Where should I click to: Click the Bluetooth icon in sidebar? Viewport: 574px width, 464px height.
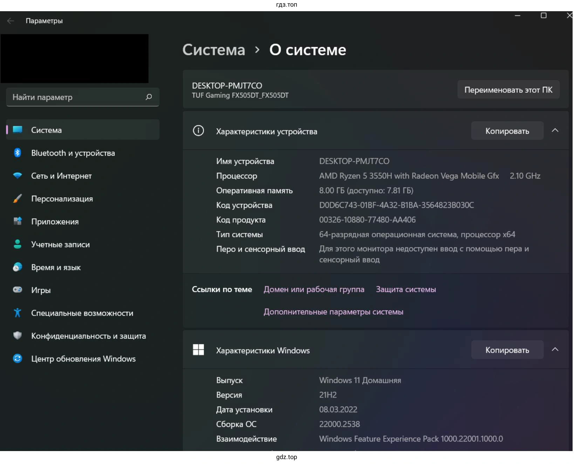(18, 153)
